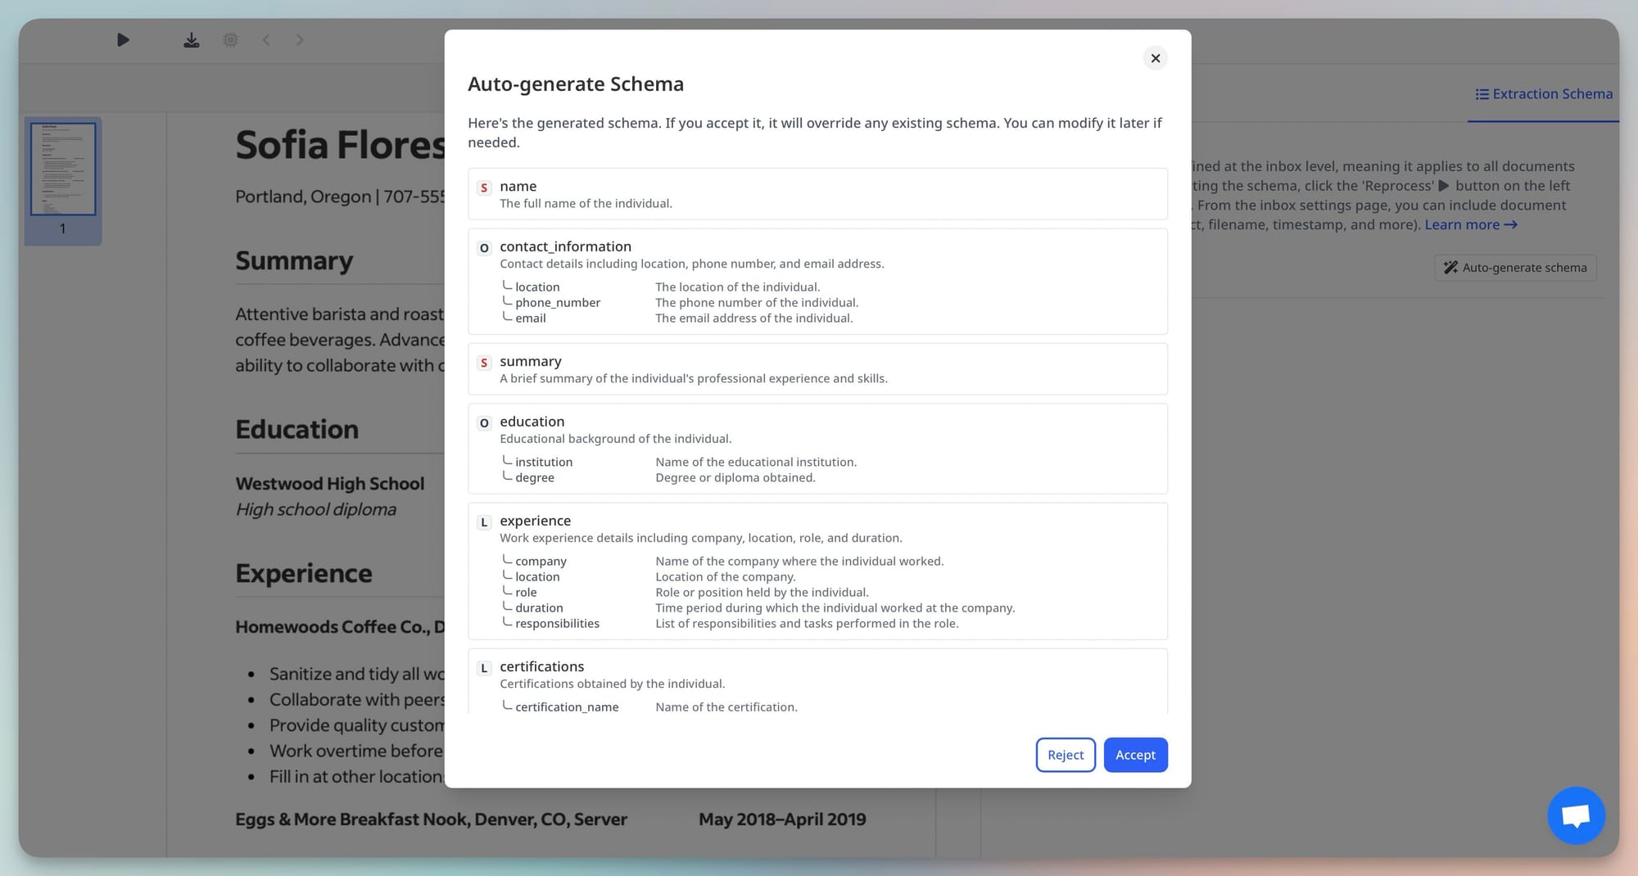Click the download icon in toolbar
Image resolution: width=1638 pixels, height=876 pixels.
click(x=191, y=40)
